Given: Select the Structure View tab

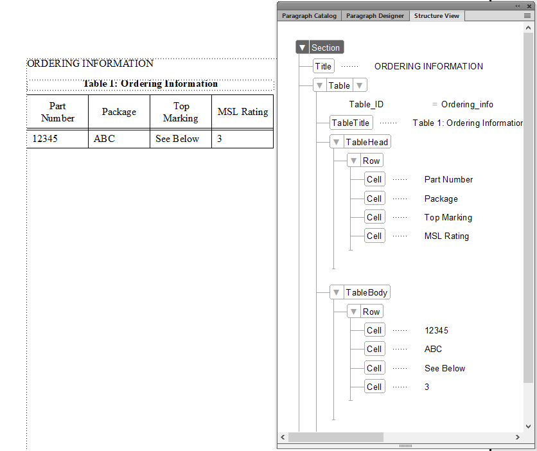Looking at the screenshot, I should click(437, 16).
